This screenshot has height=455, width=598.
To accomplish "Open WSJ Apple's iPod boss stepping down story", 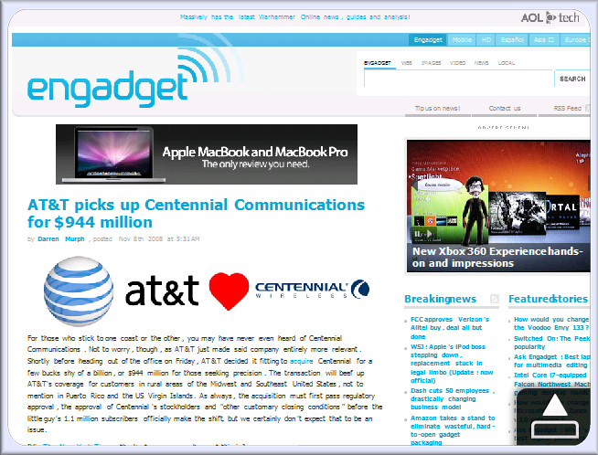I will (452, 364).
